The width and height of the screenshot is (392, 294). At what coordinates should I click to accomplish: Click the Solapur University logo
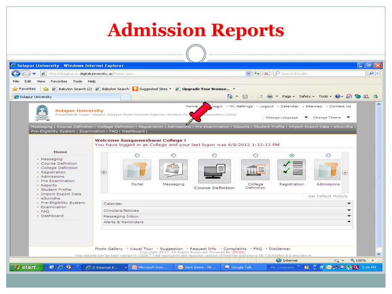(x=42, y=113)
